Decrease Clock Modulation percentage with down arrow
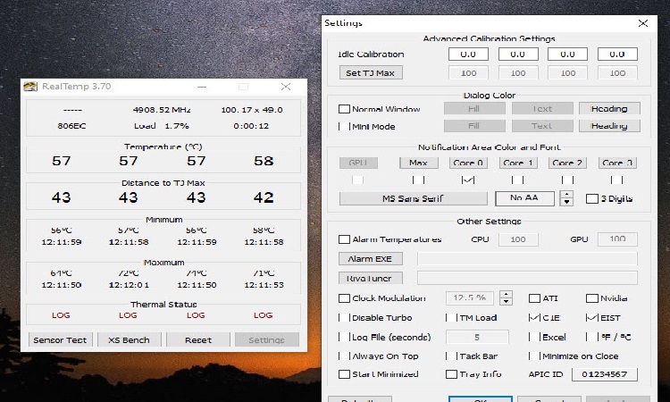Image resolution: width=670 pixels, height=402 pixels. pyautogui.click(x=506, y=302)
